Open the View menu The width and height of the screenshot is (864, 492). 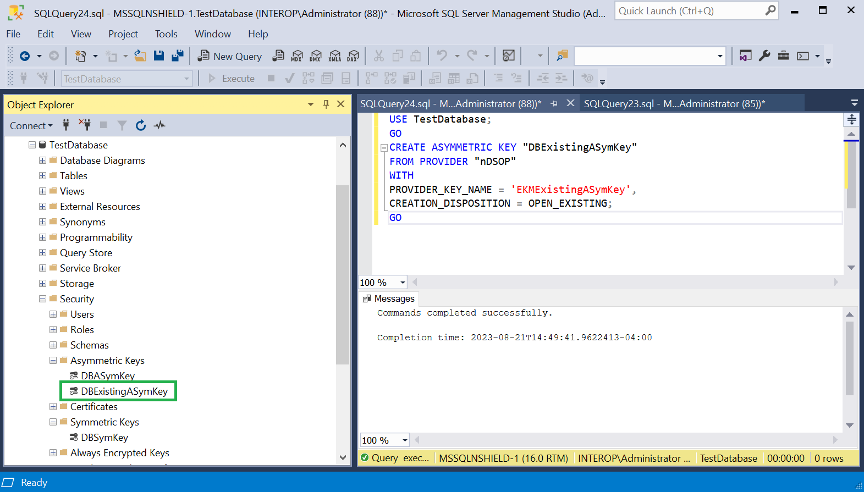tap(81, 34)
